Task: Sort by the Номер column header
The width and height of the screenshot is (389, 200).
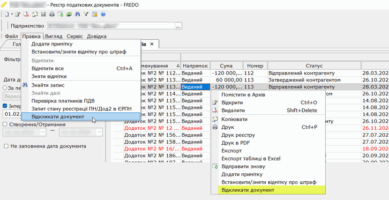Action: click(x=255, y=66)
